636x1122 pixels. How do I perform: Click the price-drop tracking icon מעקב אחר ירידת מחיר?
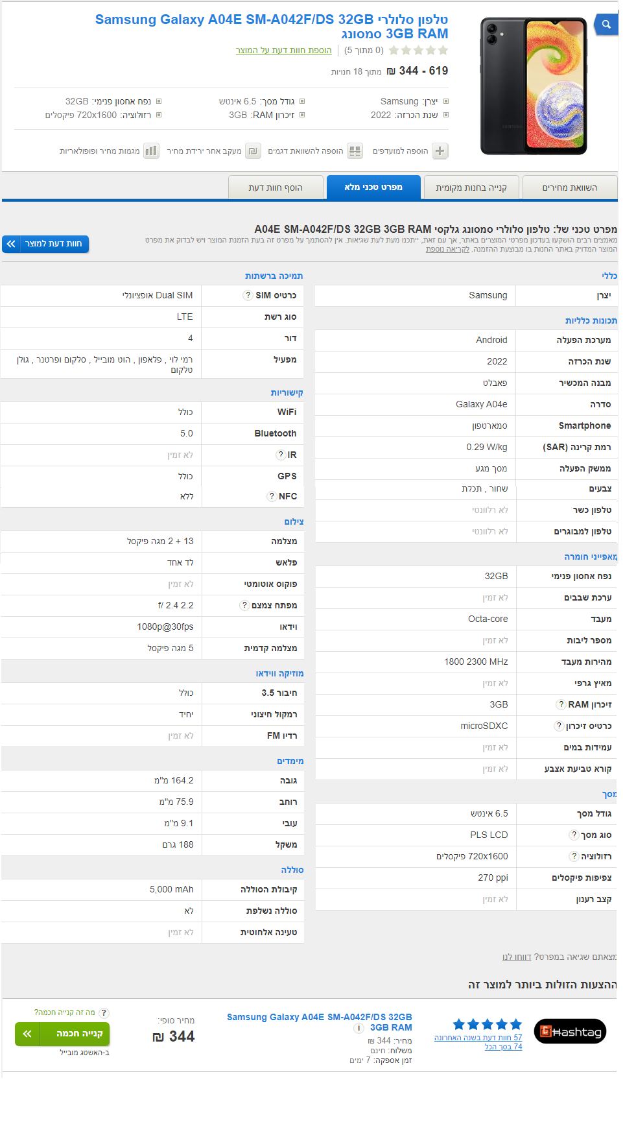253,151
